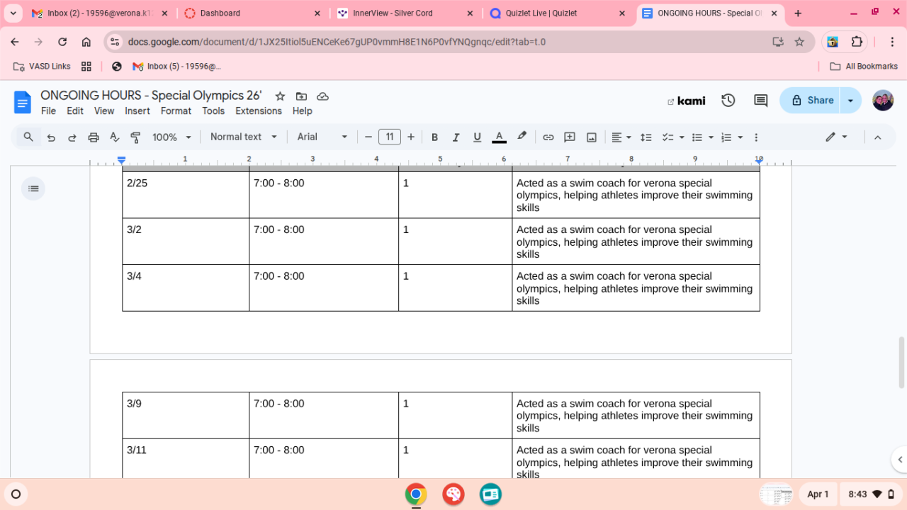Viewport: 907px width, 510px height.
Task: Open version history clock icon
Action: 728,101
